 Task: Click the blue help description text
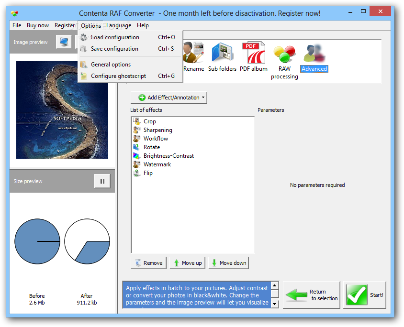197,295
